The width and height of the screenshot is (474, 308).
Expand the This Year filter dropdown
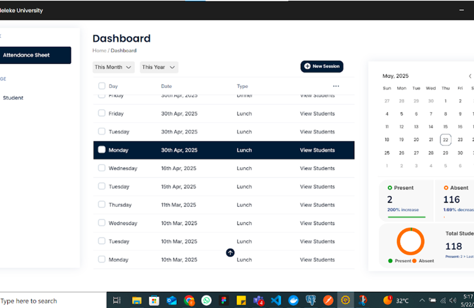coord(159,67)
